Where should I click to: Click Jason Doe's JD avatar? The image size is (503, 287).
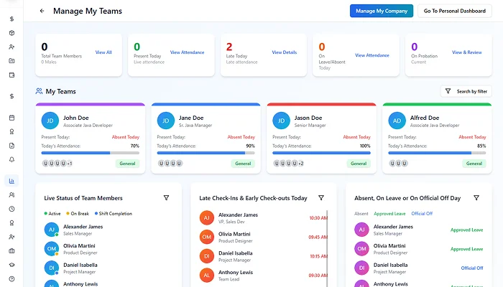(282, 121)
